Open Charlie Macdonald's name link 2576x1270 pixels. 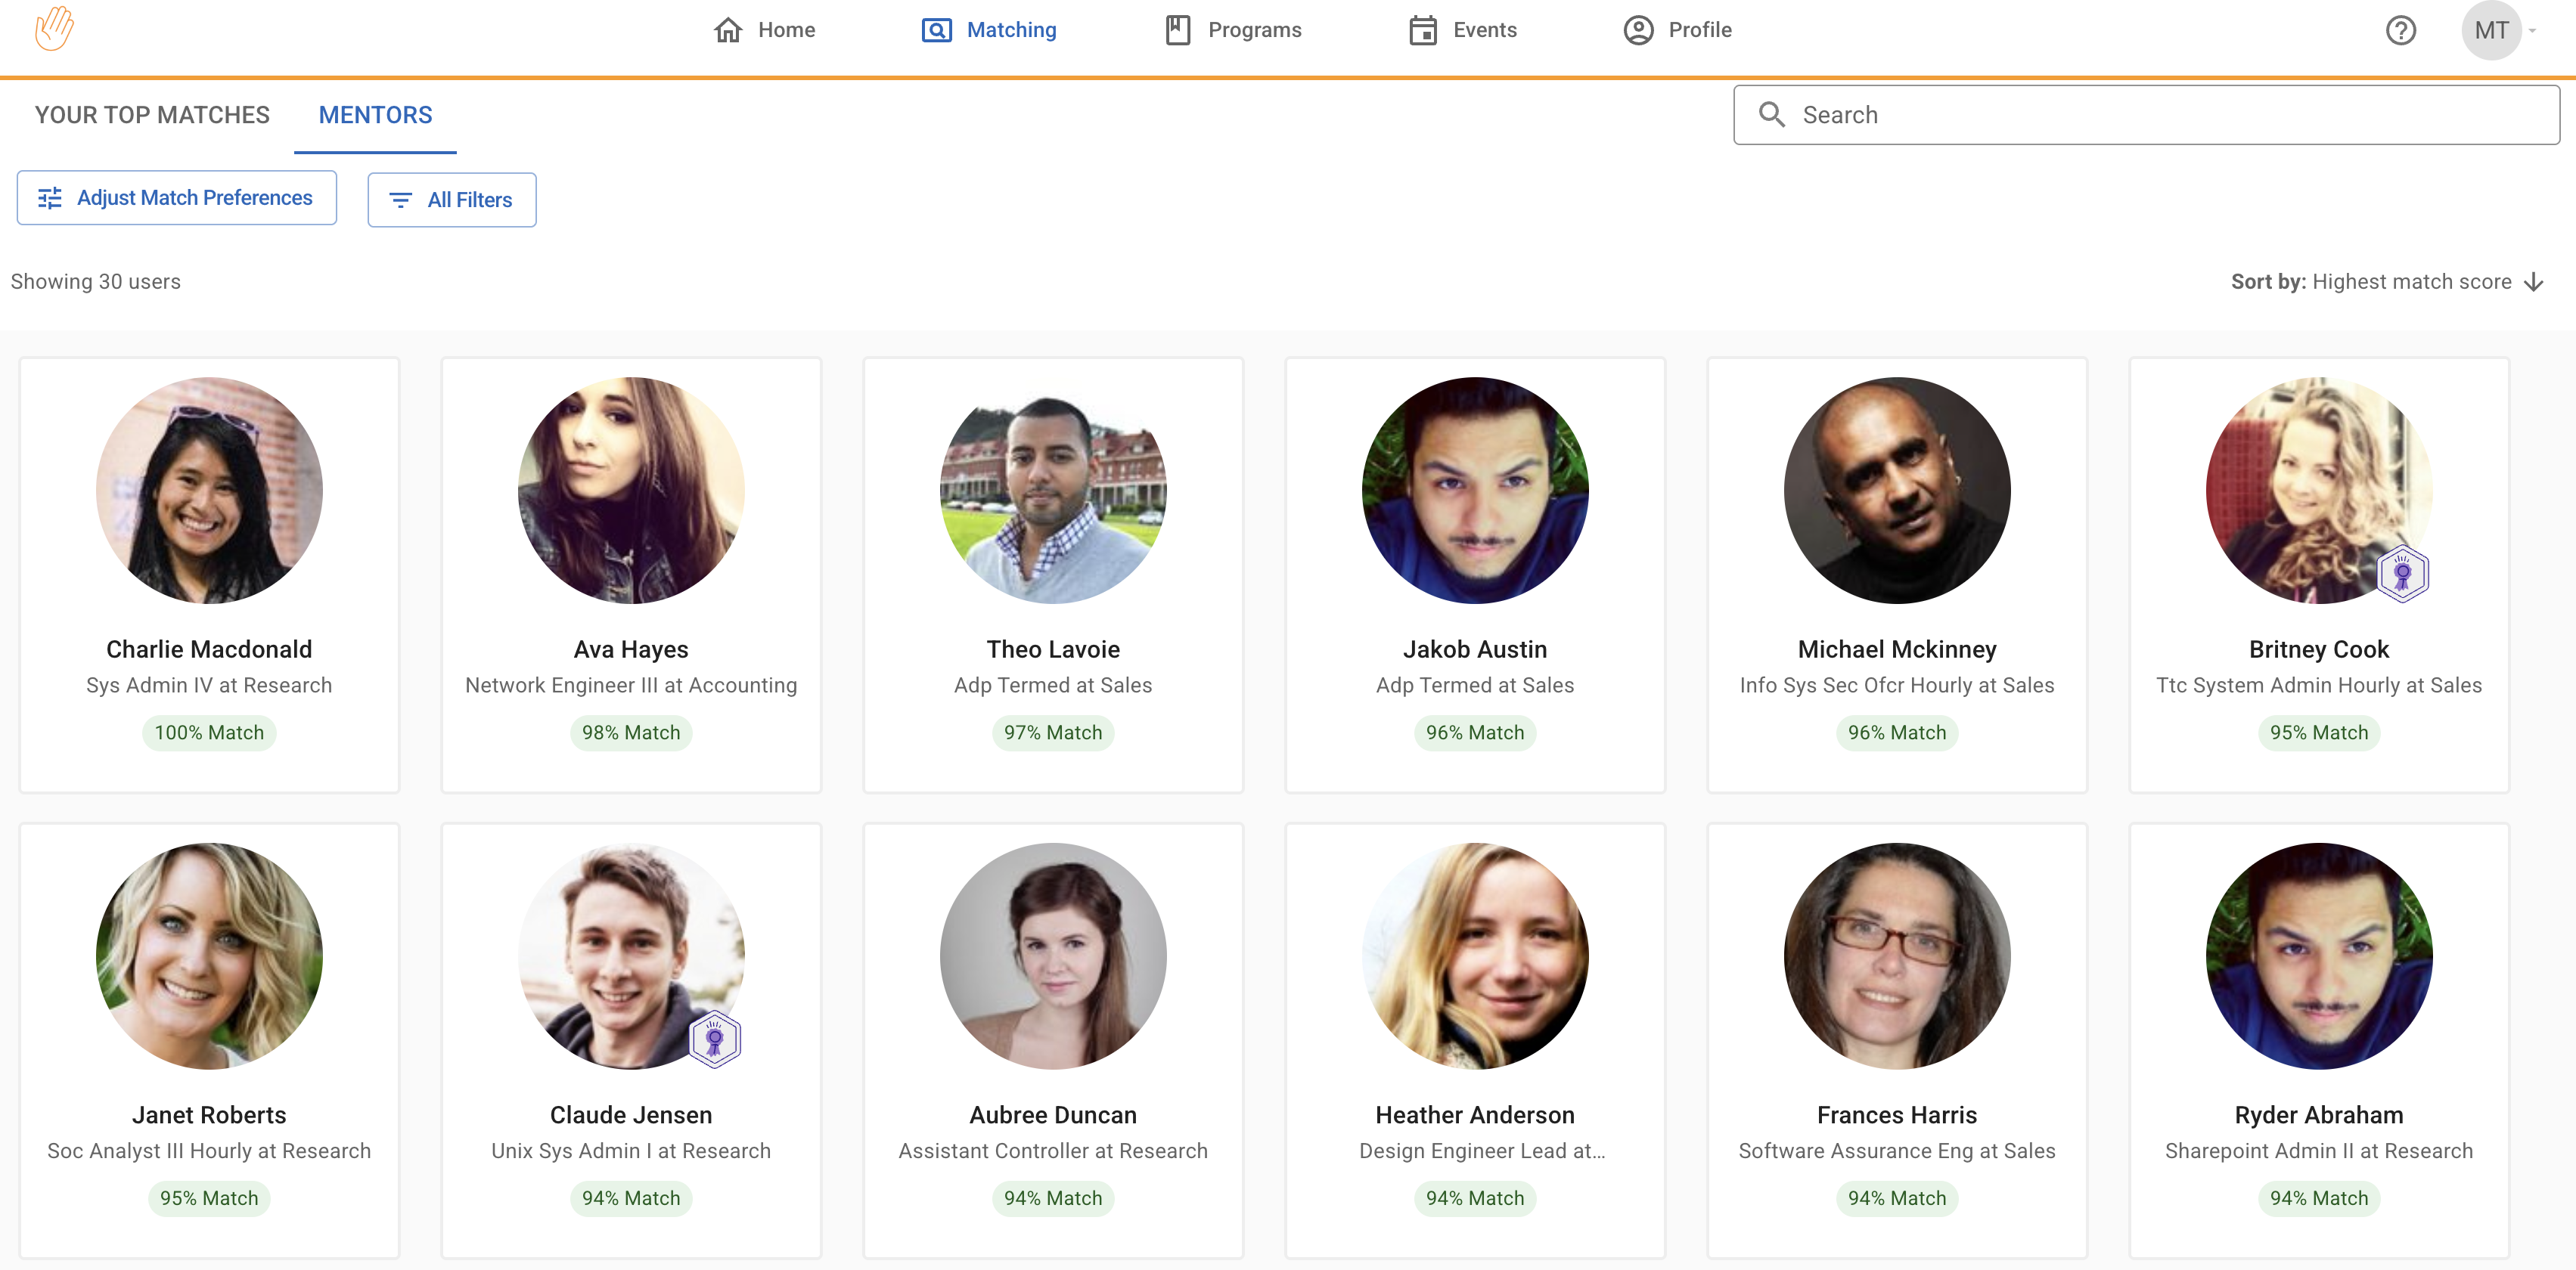click(x=209, y=649)
